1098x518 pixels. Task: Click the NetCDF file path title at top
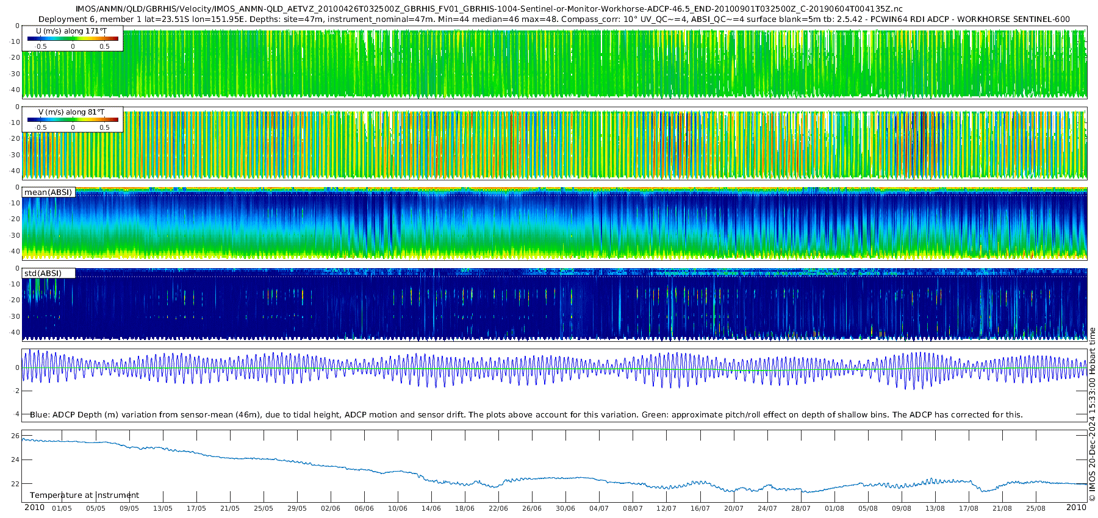pyautogui.click(x=489, y=9)
